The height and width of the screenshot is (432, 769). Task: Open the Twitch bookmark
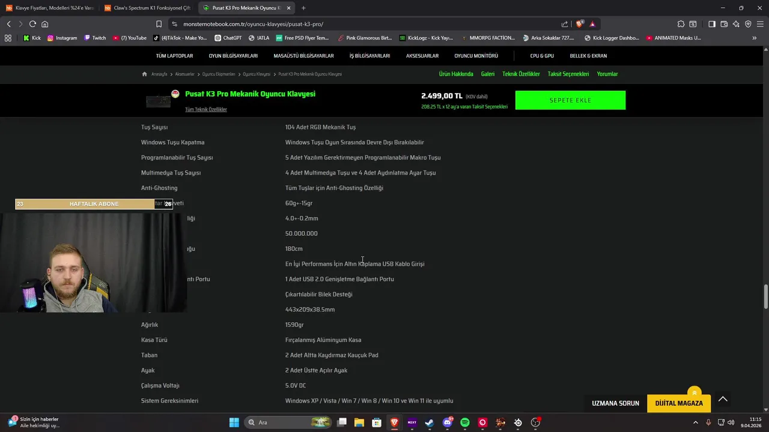(95, 38)
